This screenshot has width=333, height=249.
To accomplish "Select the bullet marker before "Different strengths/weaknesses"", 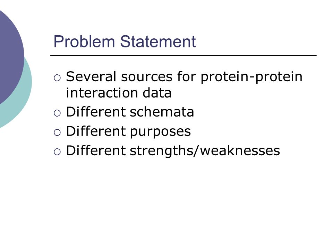I will [x=57, y=152].
